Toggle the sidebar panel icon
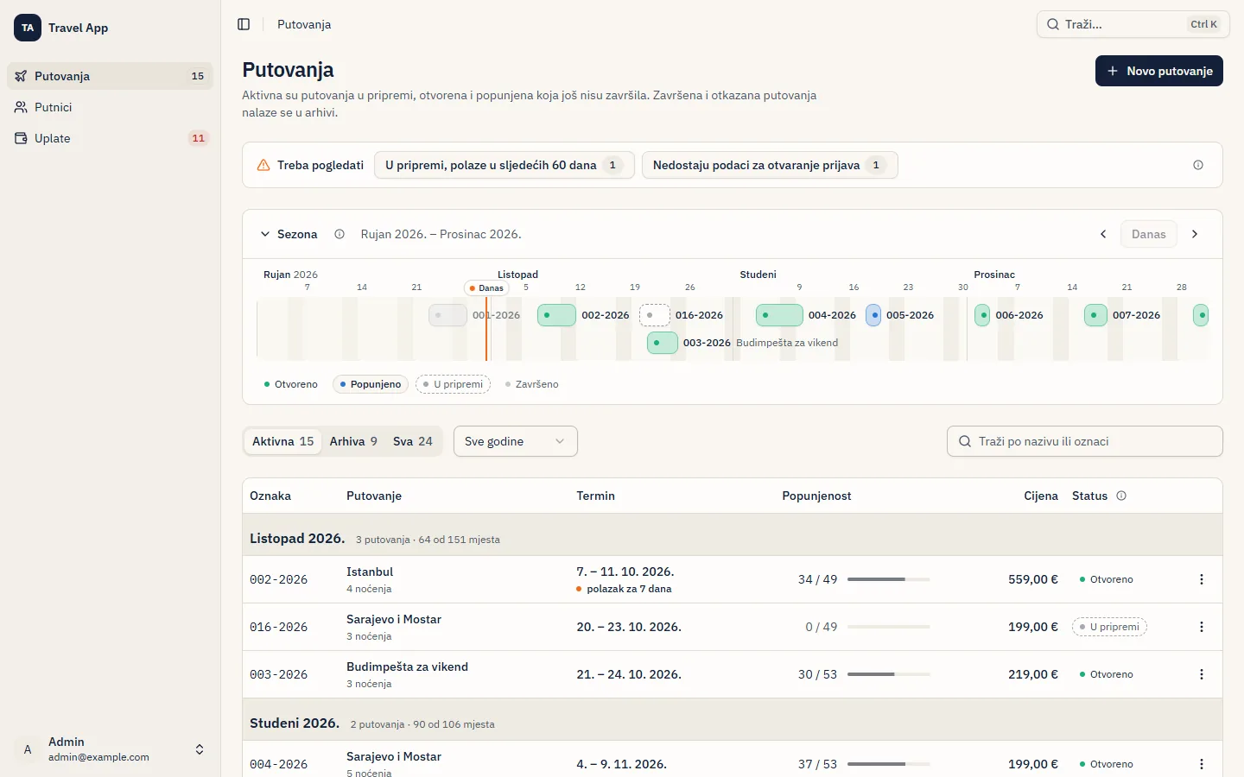The image size is (1244, 777). [244, 24]
